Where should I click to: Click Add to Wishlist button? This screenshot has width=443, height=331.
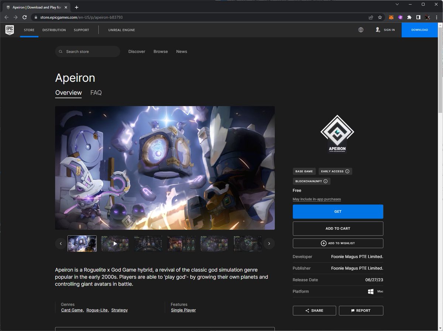(338, 243)
